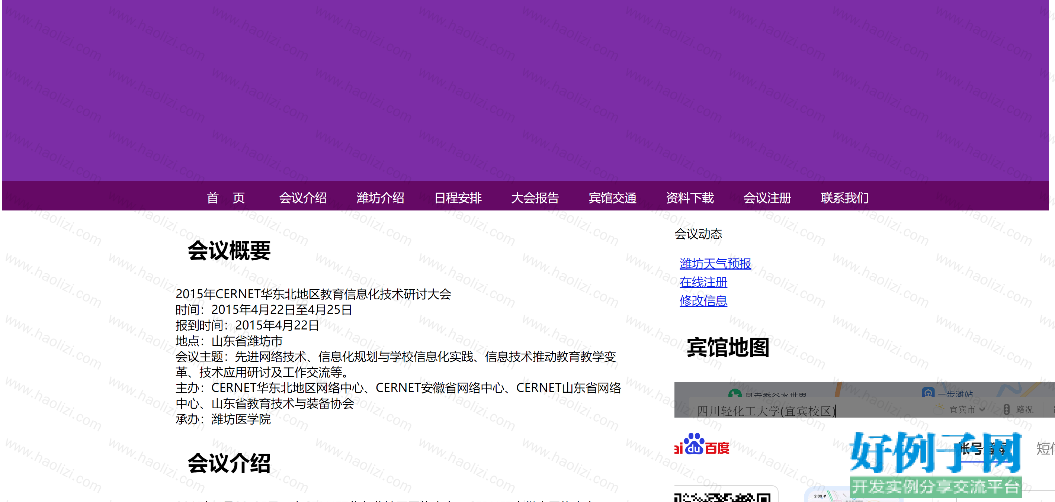This screenshot has height=502, width=1055.
Task: Expand the 宜宾市 city dropdown on the map
Action: click(967, 409)
